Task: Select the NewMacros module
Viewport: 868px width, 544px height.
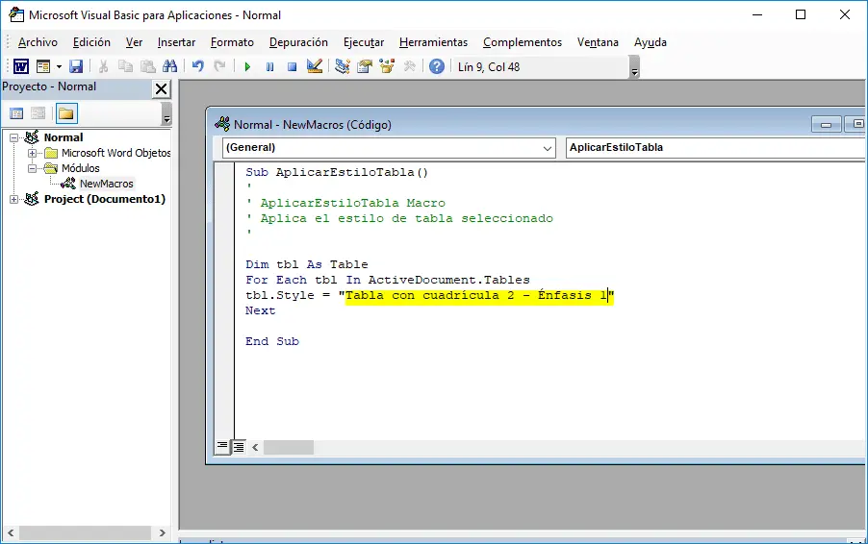Action: [106, 184]
